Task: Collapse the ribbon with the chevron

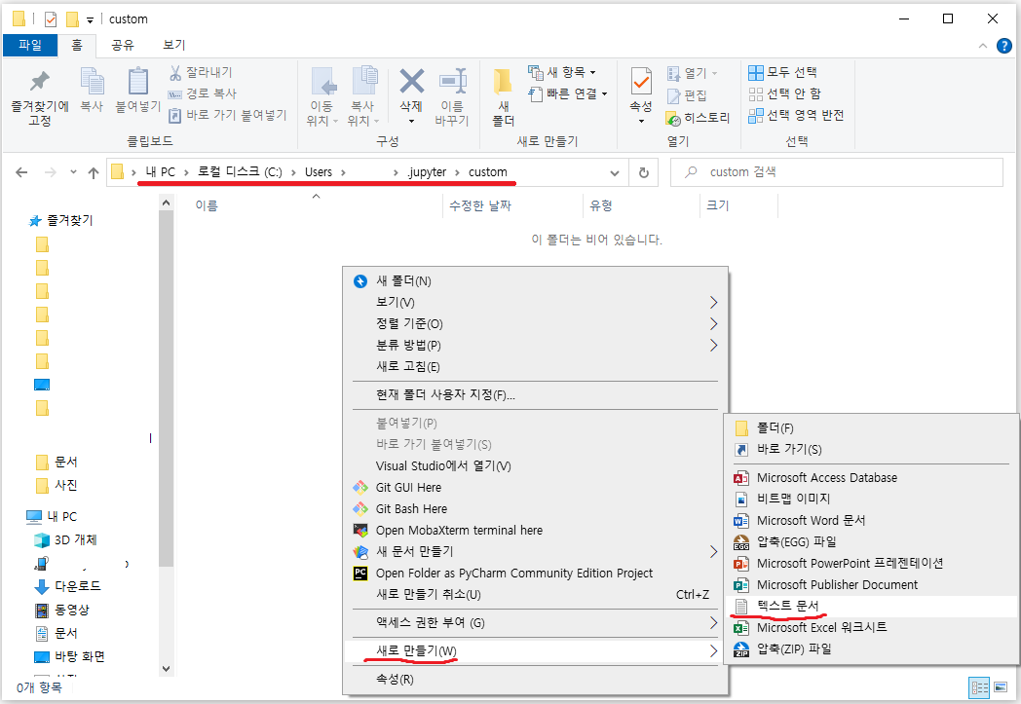Action: (983, 46)
